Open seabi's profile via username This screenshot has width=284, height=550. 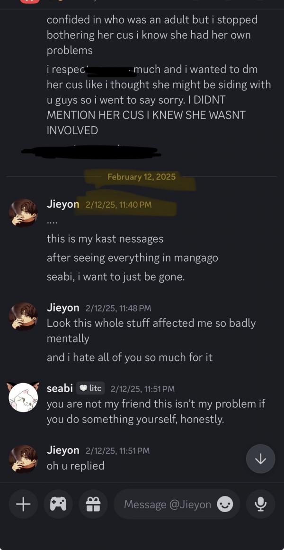(60, 388)
